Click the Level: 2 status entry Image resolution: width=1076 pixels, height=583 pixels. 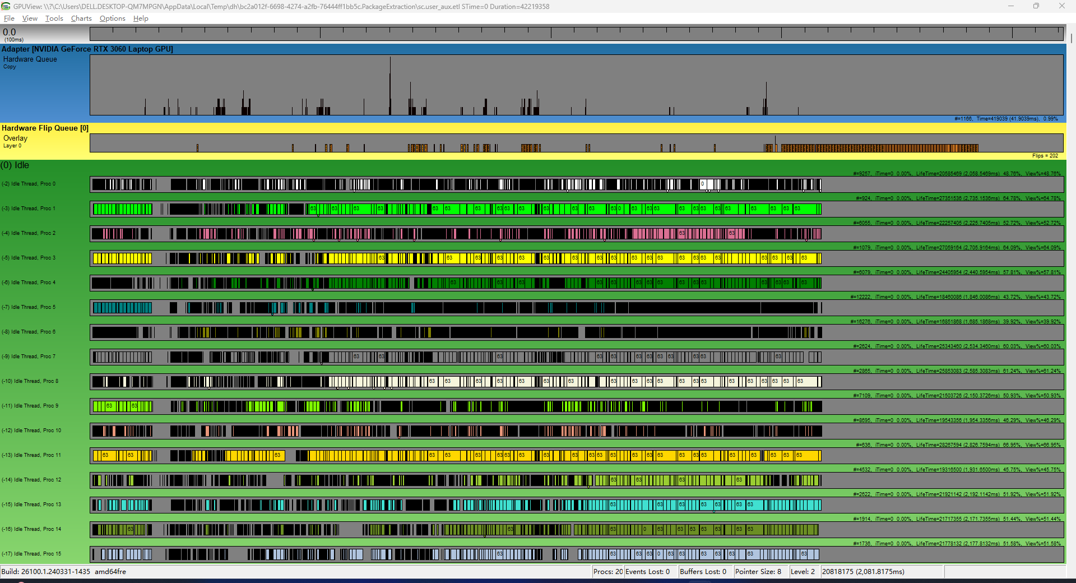point(803,572)
